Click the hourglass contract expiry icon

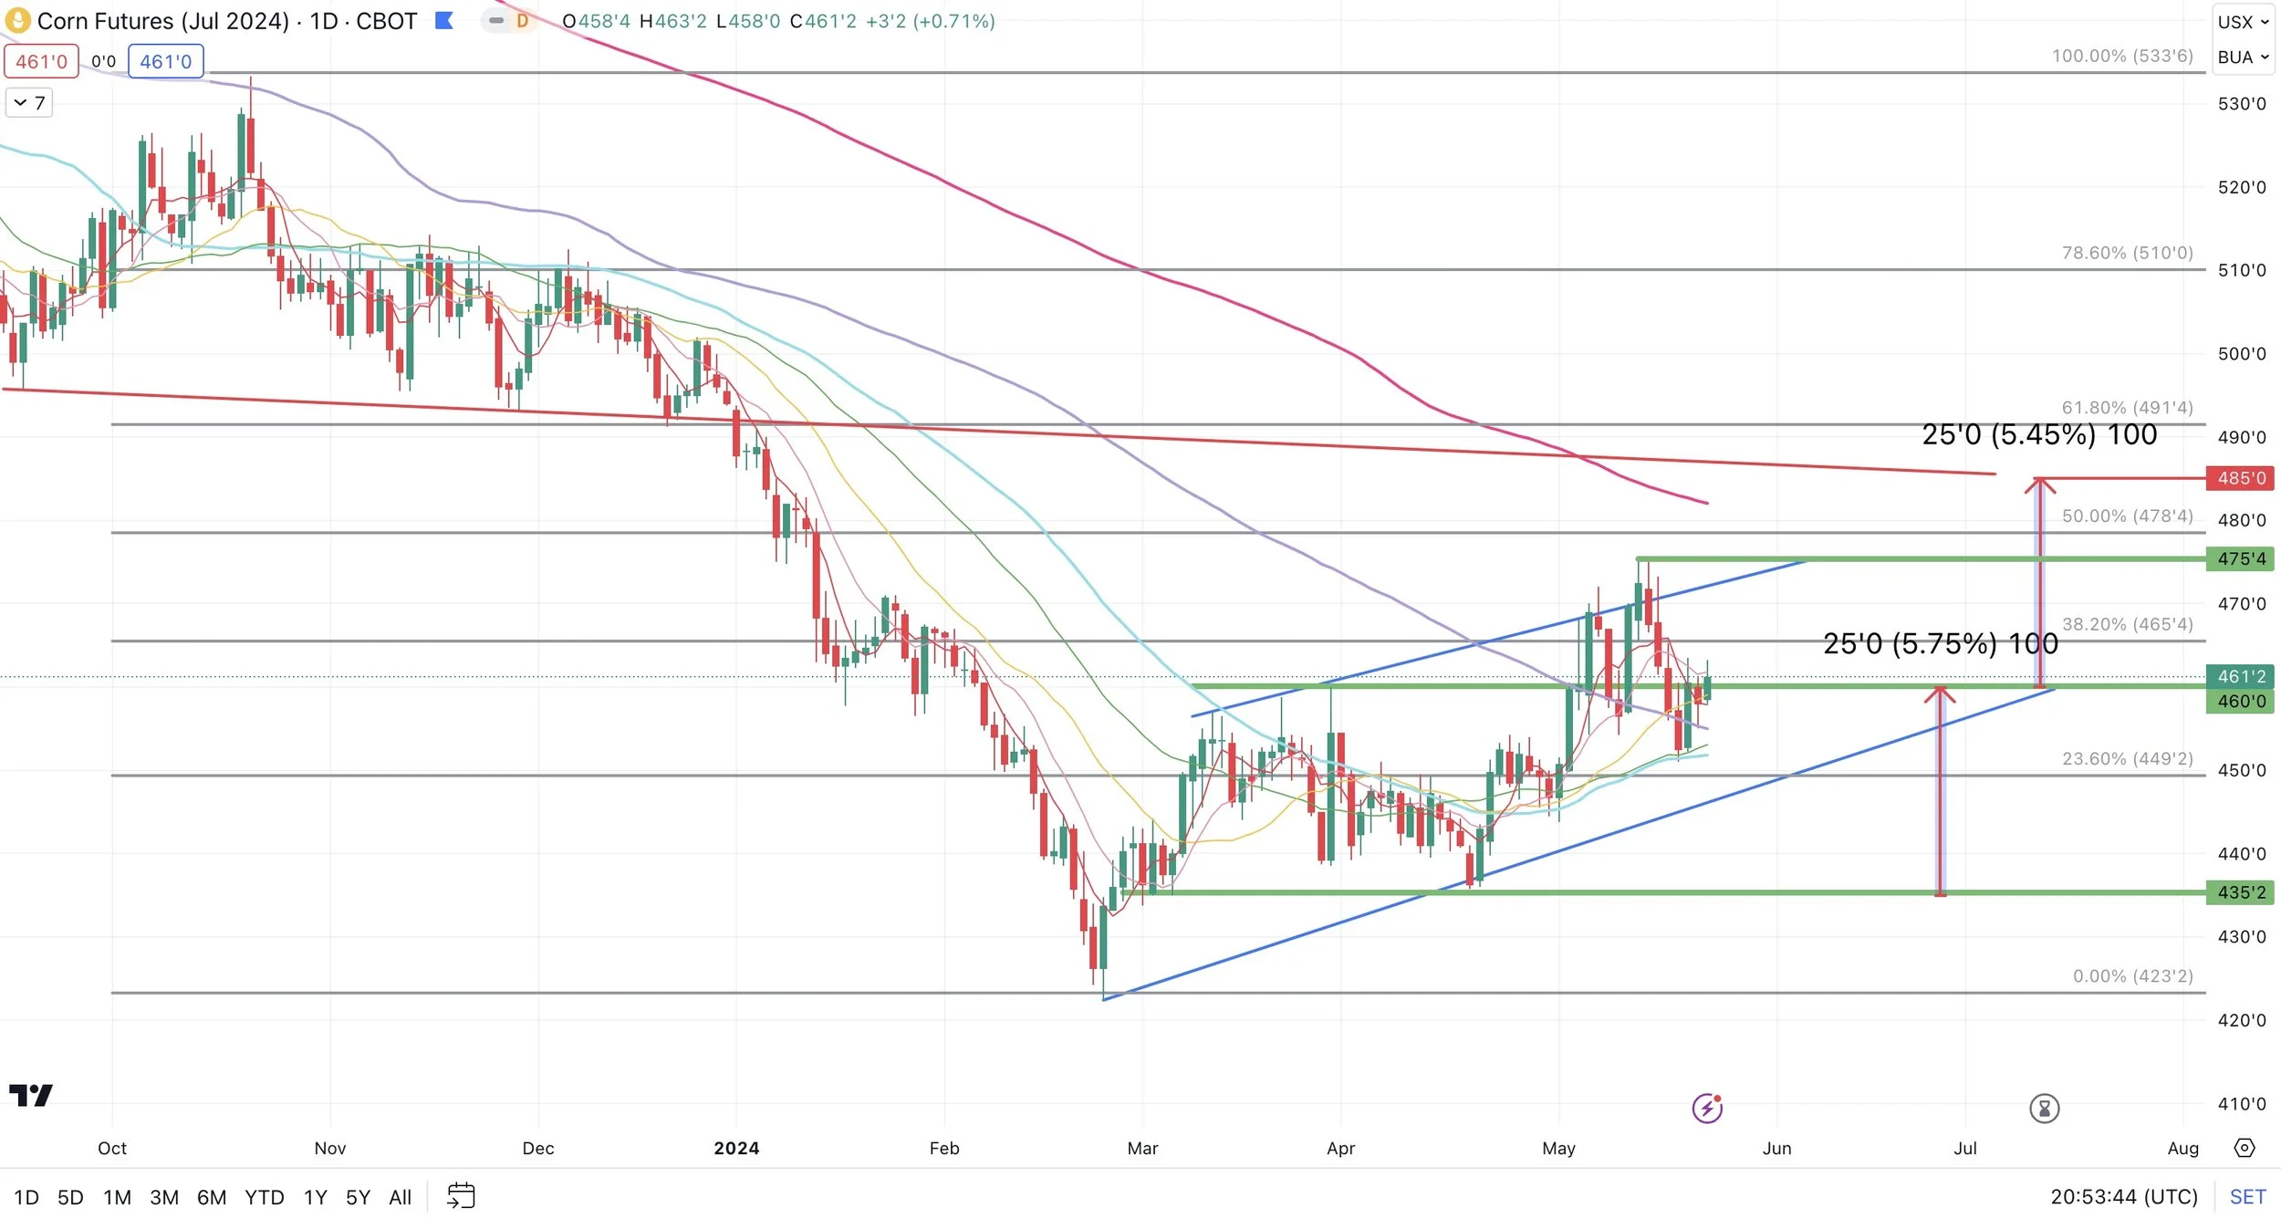tap(2044, 1108)
